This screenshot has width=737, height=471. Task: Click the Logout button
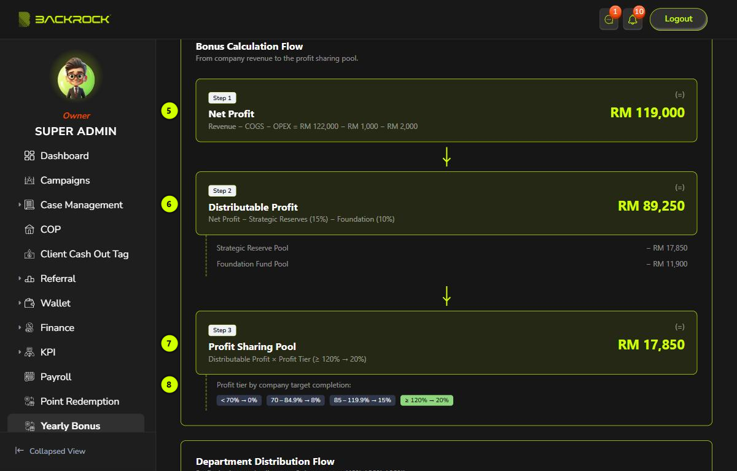679,19
